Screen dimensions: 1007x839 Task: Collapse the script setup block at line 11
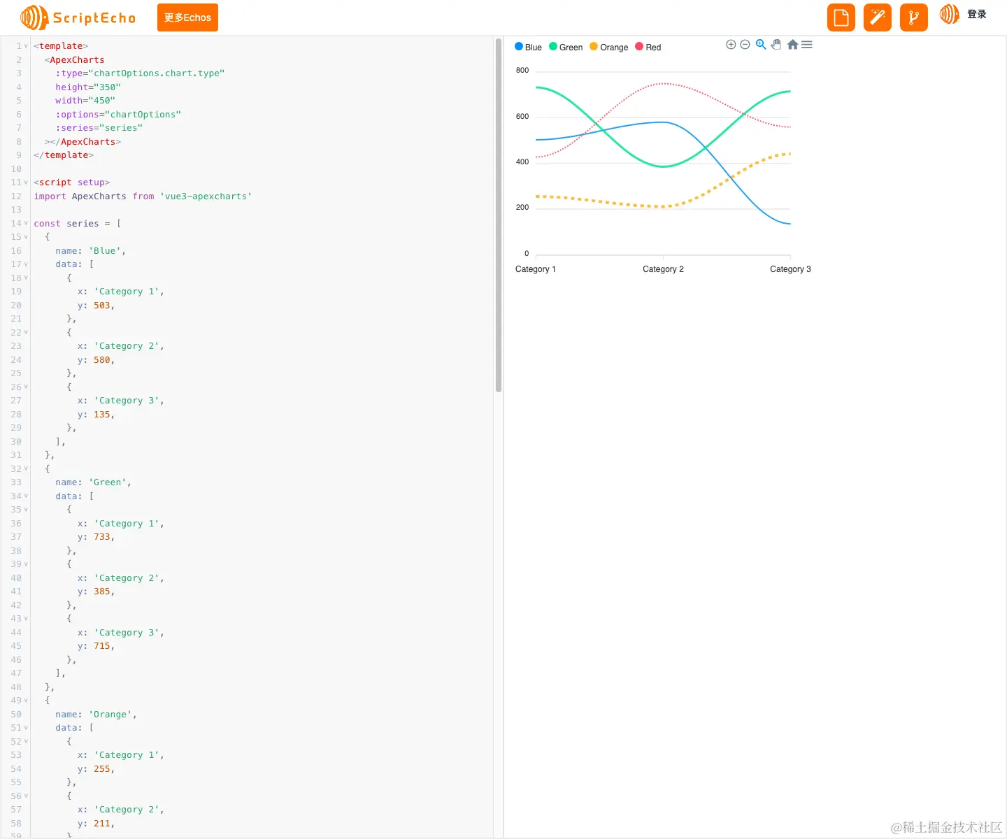(x=27, y=182)
